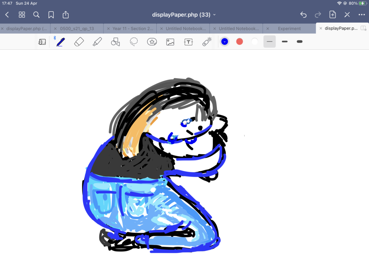Toggle the zoom window tool

(x=42, y=42)
